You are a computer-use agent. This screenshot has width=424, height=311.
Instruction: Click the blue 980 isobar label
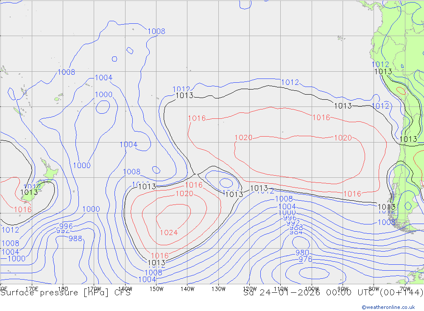pyautogui.click(x=302, y=253)
